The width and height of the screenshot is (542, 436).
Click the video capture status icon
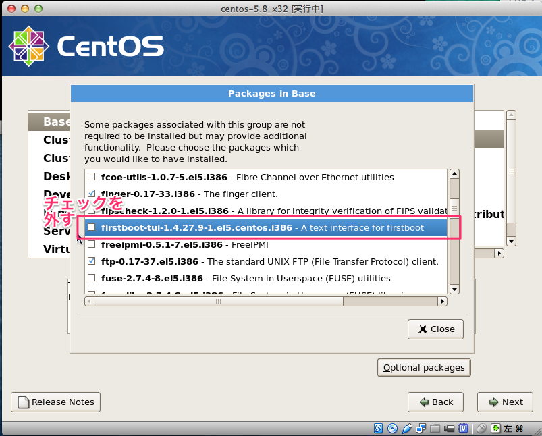point(449,429)
